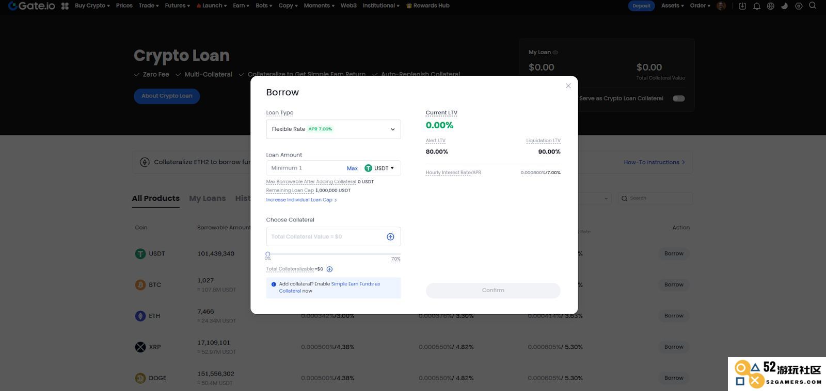Open How-To Instructions link
This screenshot has height=391, width=826.
pyautogui.click(x=654, y=162)
